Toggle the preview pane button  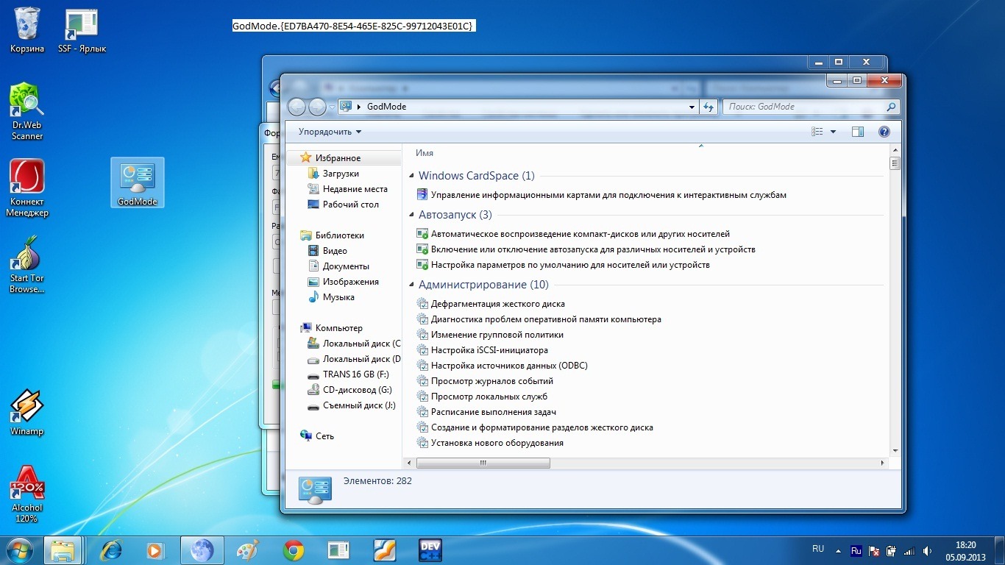click(x=857, y=132)
